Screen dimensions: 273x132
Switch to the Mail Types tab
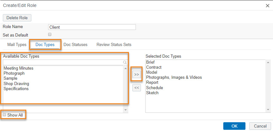coord(17,45)
